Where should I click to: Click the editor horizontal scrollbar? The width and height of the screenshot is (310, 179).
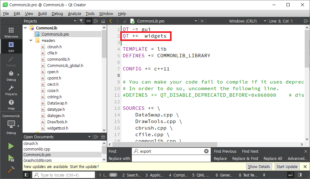point(164,145)
